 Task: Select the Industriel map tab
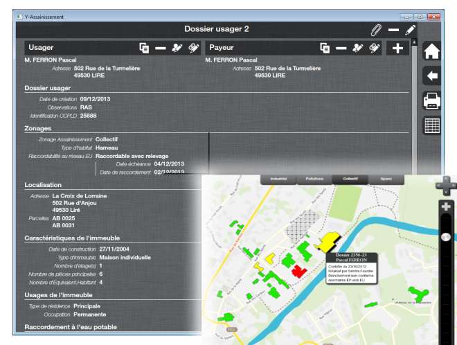coord(278,179)
